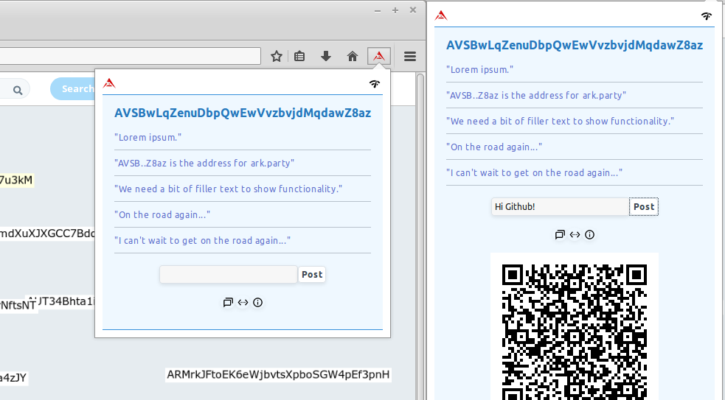Click the browser page vertical scrollbar
725x400 pixels.
tap(420, 236)
